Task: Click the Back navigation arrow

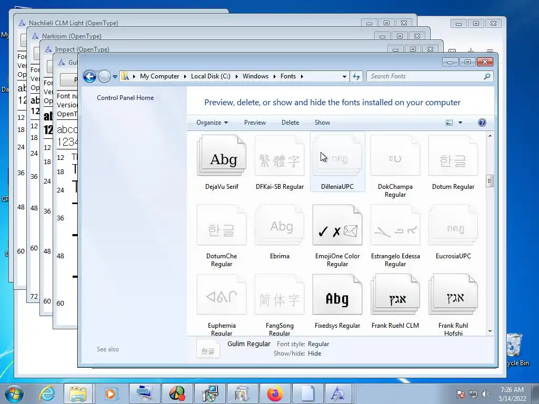Action: [x=89, y=76]
